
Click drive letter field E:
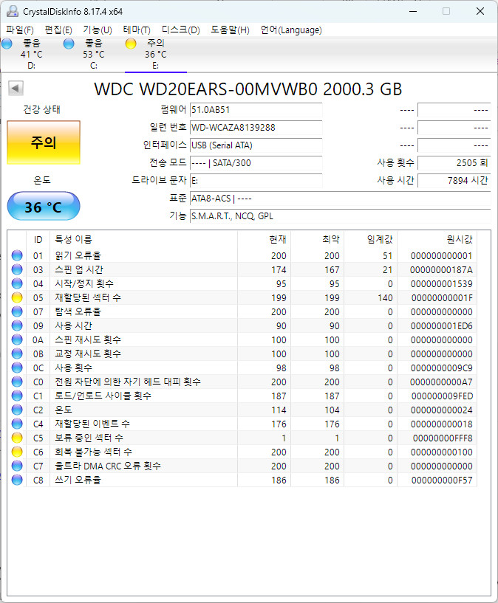pyautogui.click(x=256, y=181)
